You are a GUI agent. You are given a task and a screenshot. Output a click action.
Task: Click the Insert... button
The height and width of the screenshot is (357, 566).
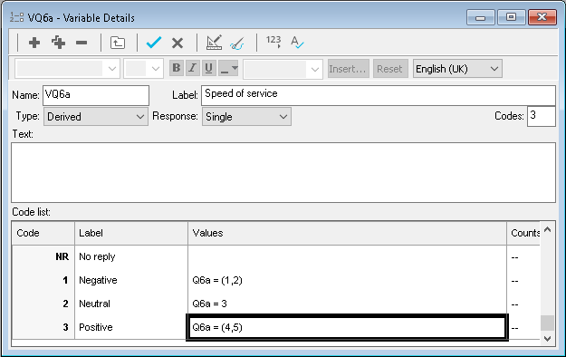point(349,69)
